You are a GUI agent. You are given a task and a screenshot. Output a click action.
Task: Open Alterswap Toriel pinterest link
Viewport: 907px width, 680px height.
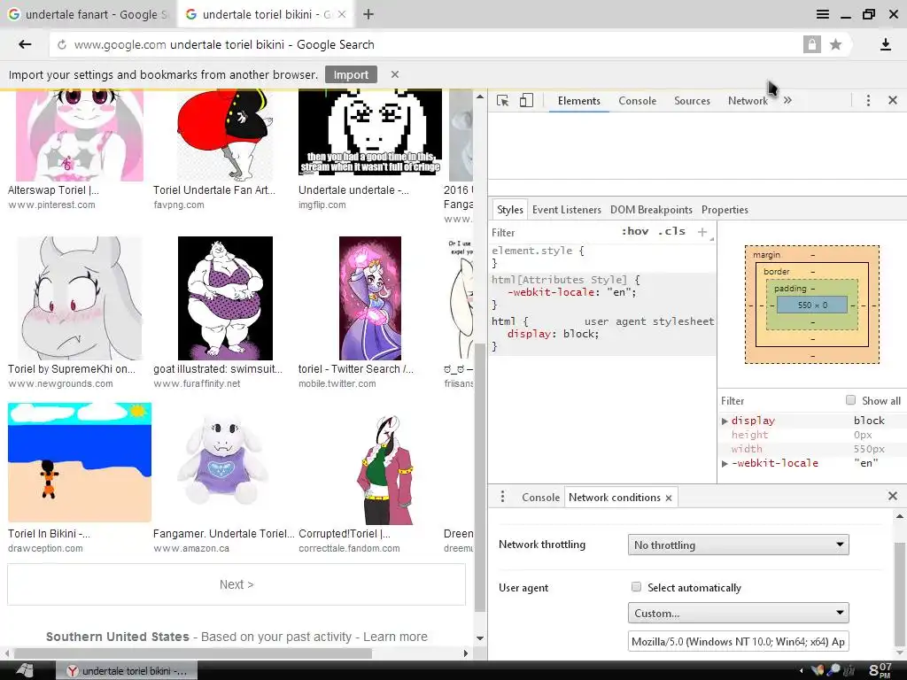click(x=53, y=189)
